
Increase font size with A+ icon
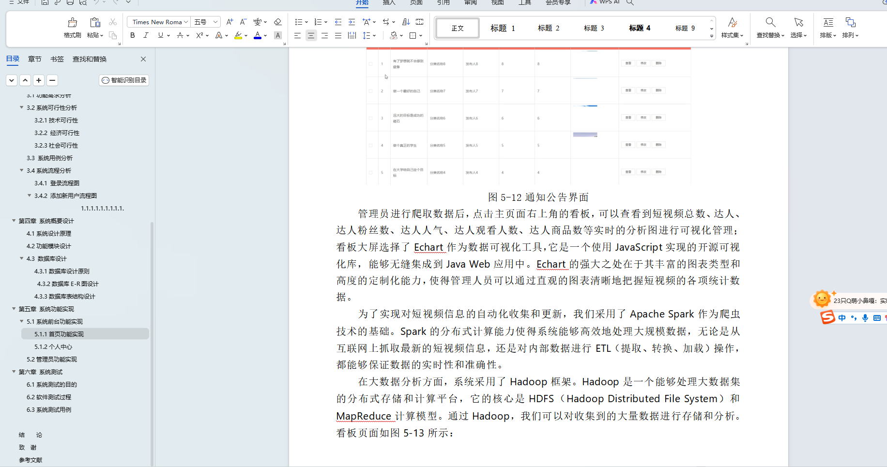point(229,22)
